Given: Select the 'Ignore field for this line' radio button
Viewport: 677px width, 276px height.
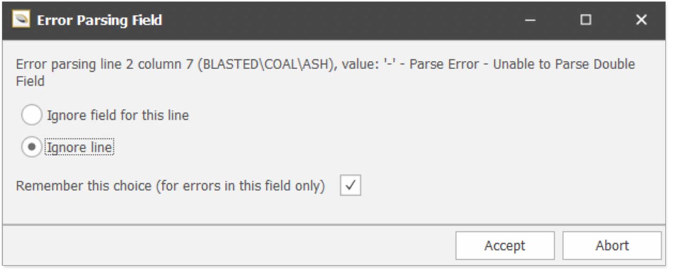Looking at the screenshot, I should click(x=31, y=115).
